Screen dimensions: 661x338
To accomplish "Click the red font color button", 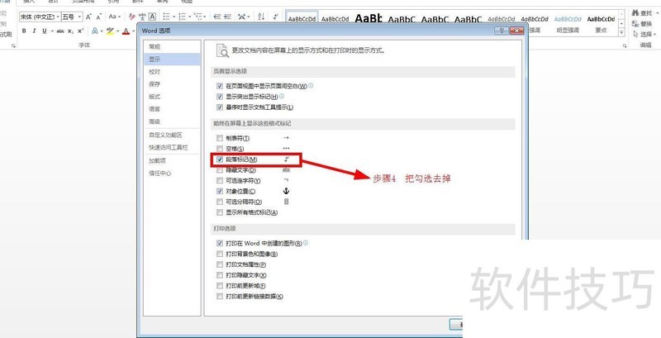I will (126, 31).
